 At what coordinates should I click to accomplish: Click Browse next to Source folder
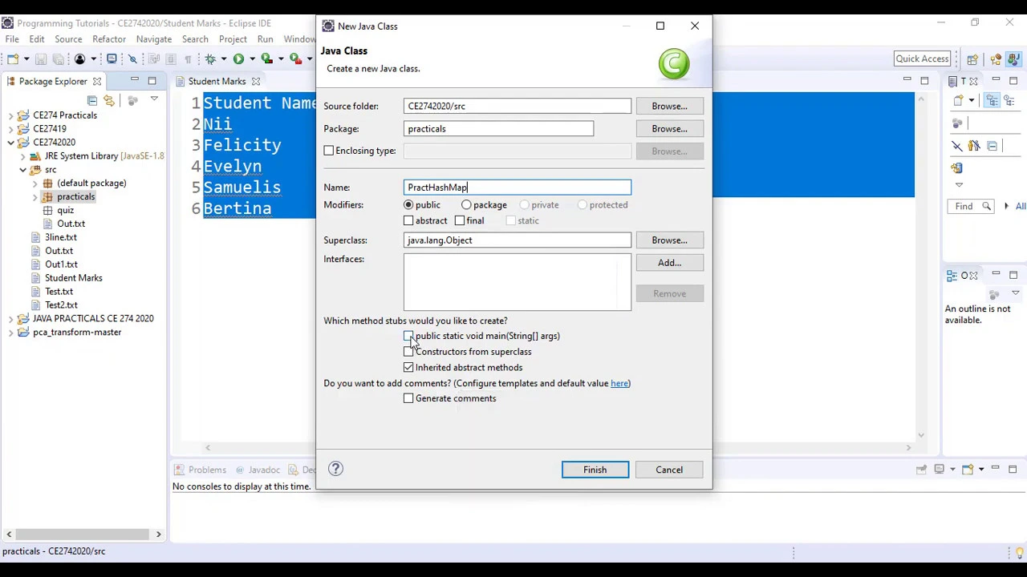pyautogui.click(x=669, y=106)
